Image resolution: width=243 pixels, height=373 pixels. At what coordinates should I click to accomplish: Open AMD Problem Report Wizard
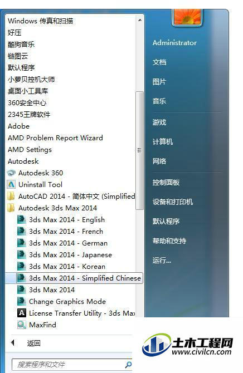click(x=55, y=138)
